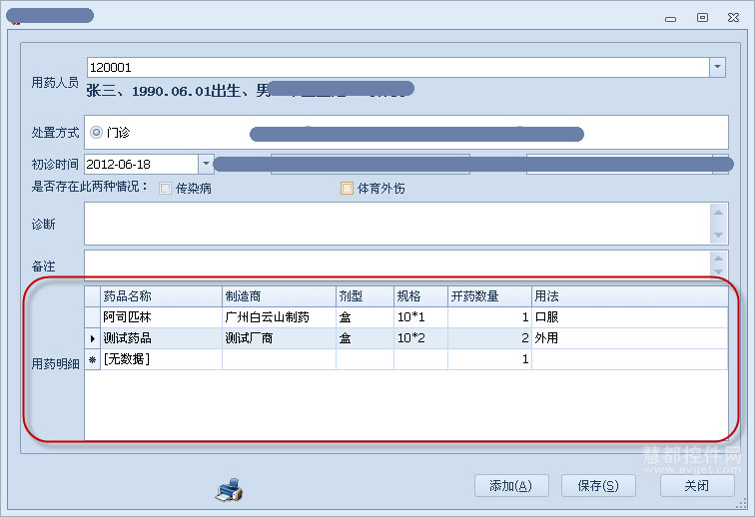Click quantity cell 2 in 测试药品 row
Image resolution: width=755 pixels, height=517 pixels.
tap(489, 338)
